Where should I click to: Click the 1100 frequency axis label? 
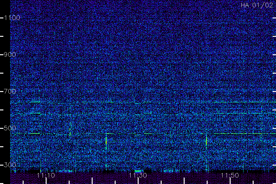point(12,18)
